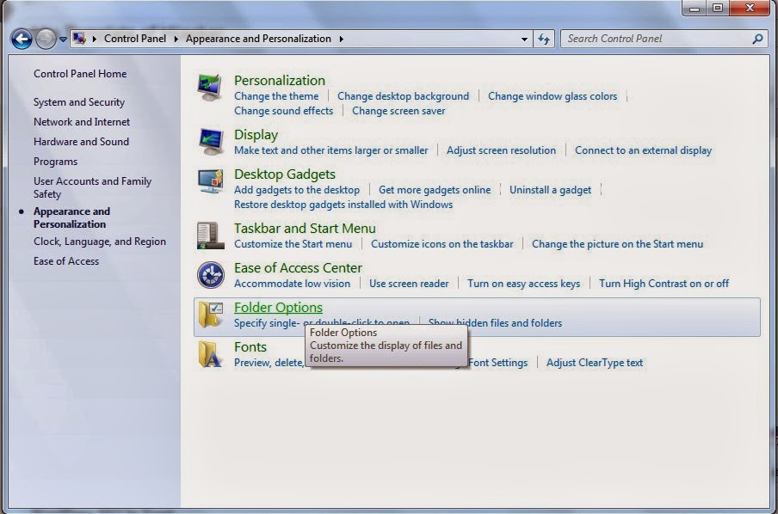Click Control Panel in the address bar
Viewport: 778px width, 514px height.
pos(135,39)
